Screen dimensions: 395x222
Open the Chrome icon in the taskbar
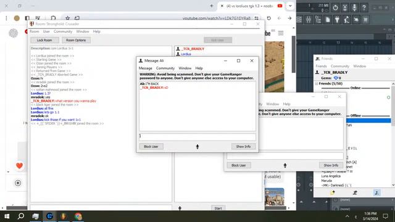click(78, 216)
